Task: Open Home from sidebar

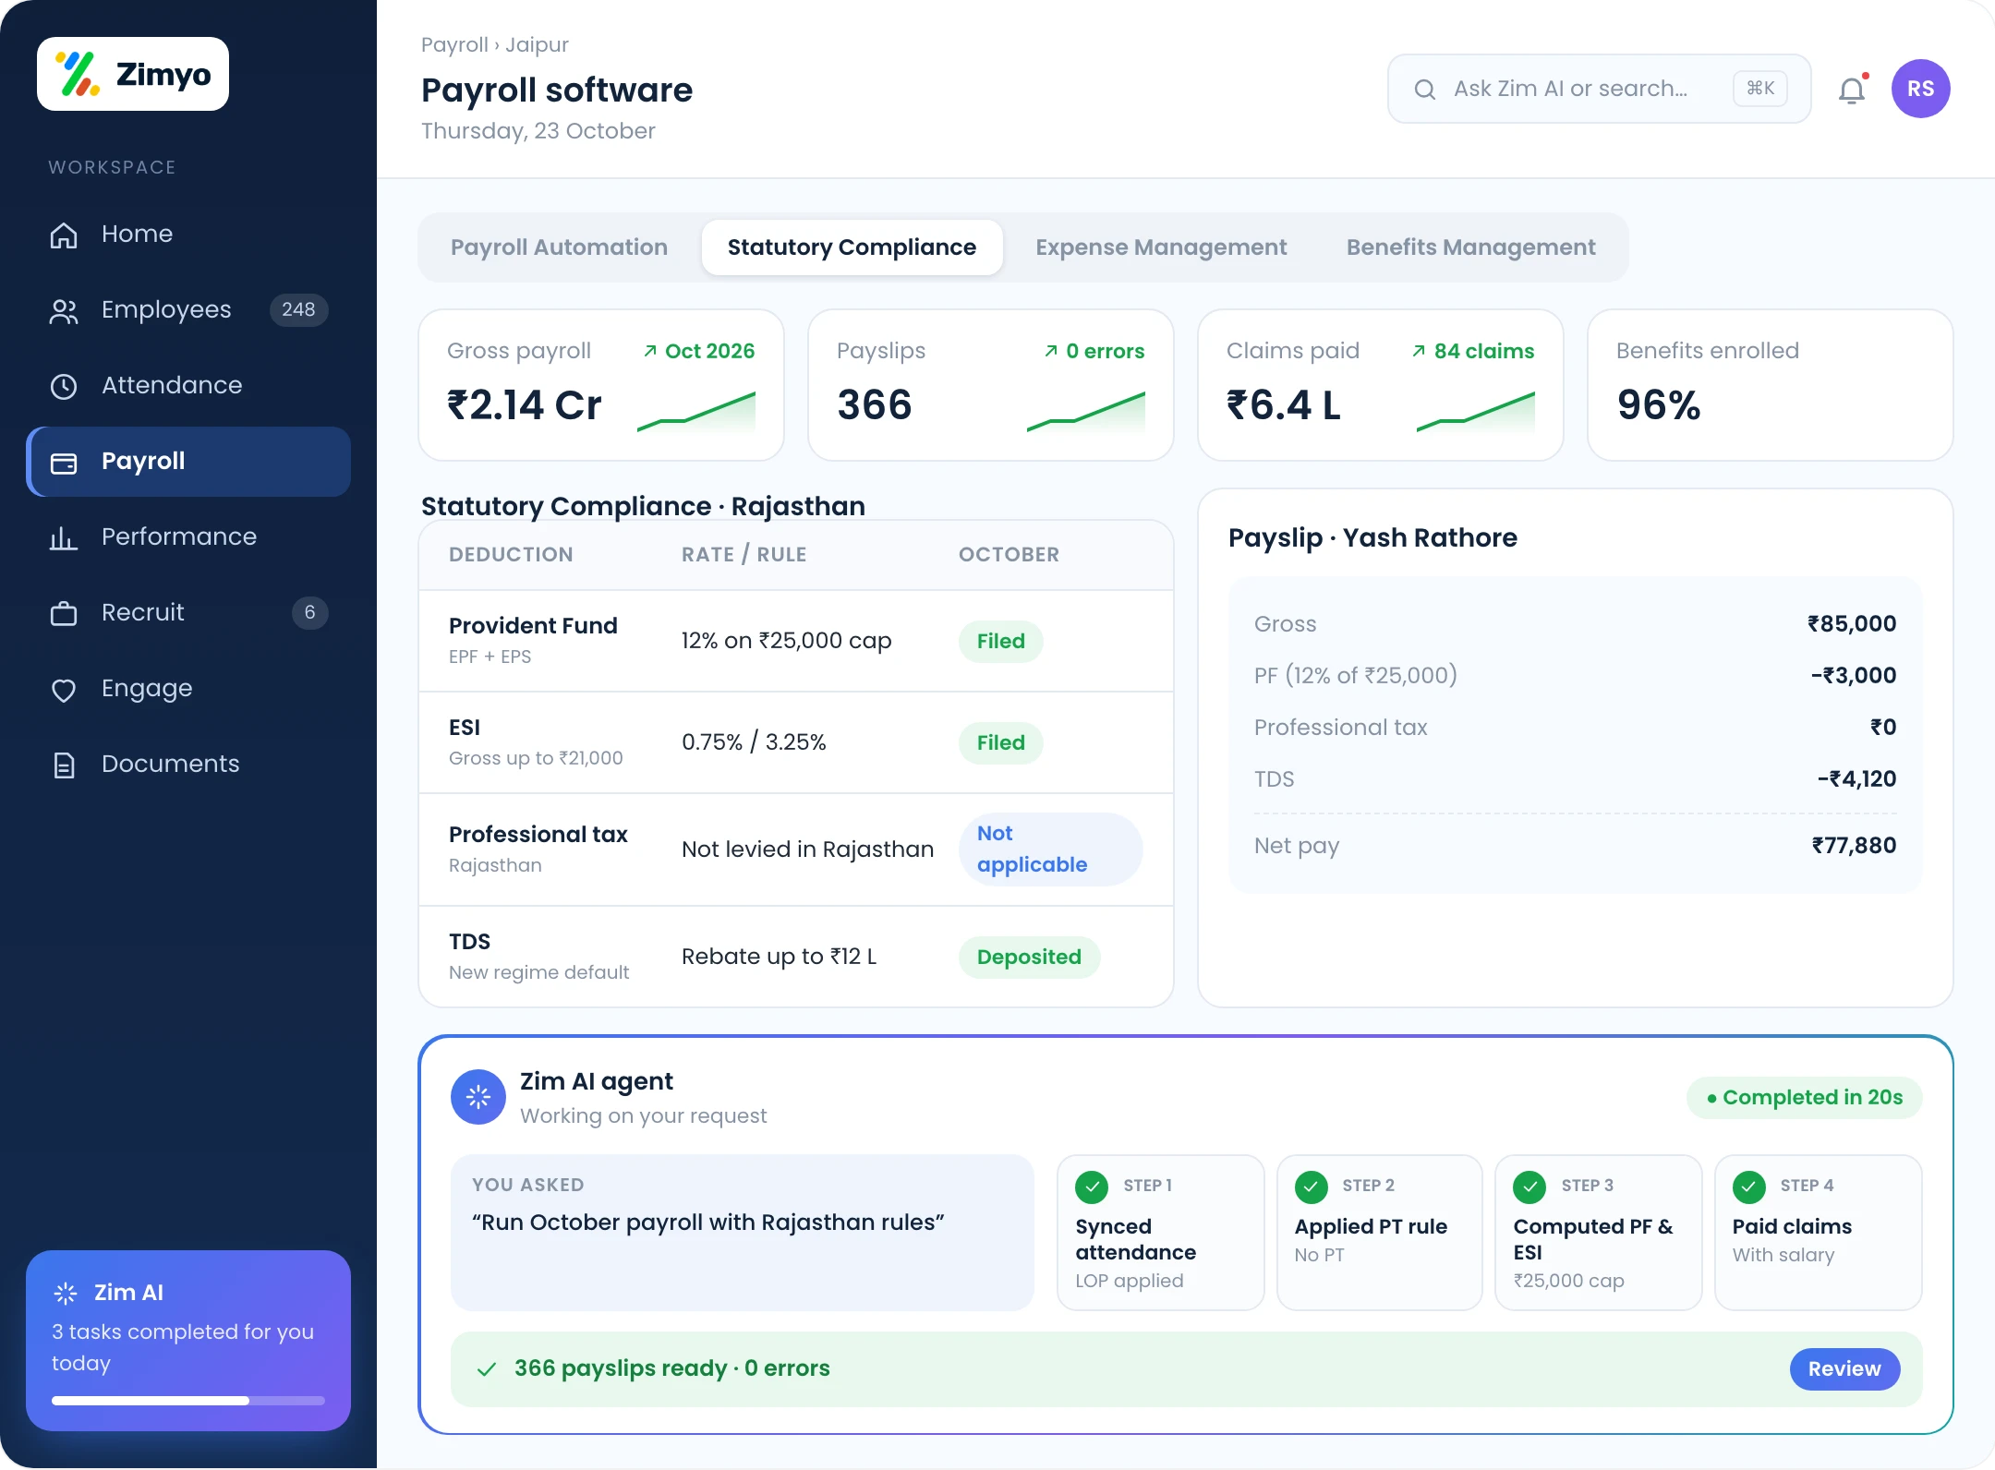Action: pos(188,234)
